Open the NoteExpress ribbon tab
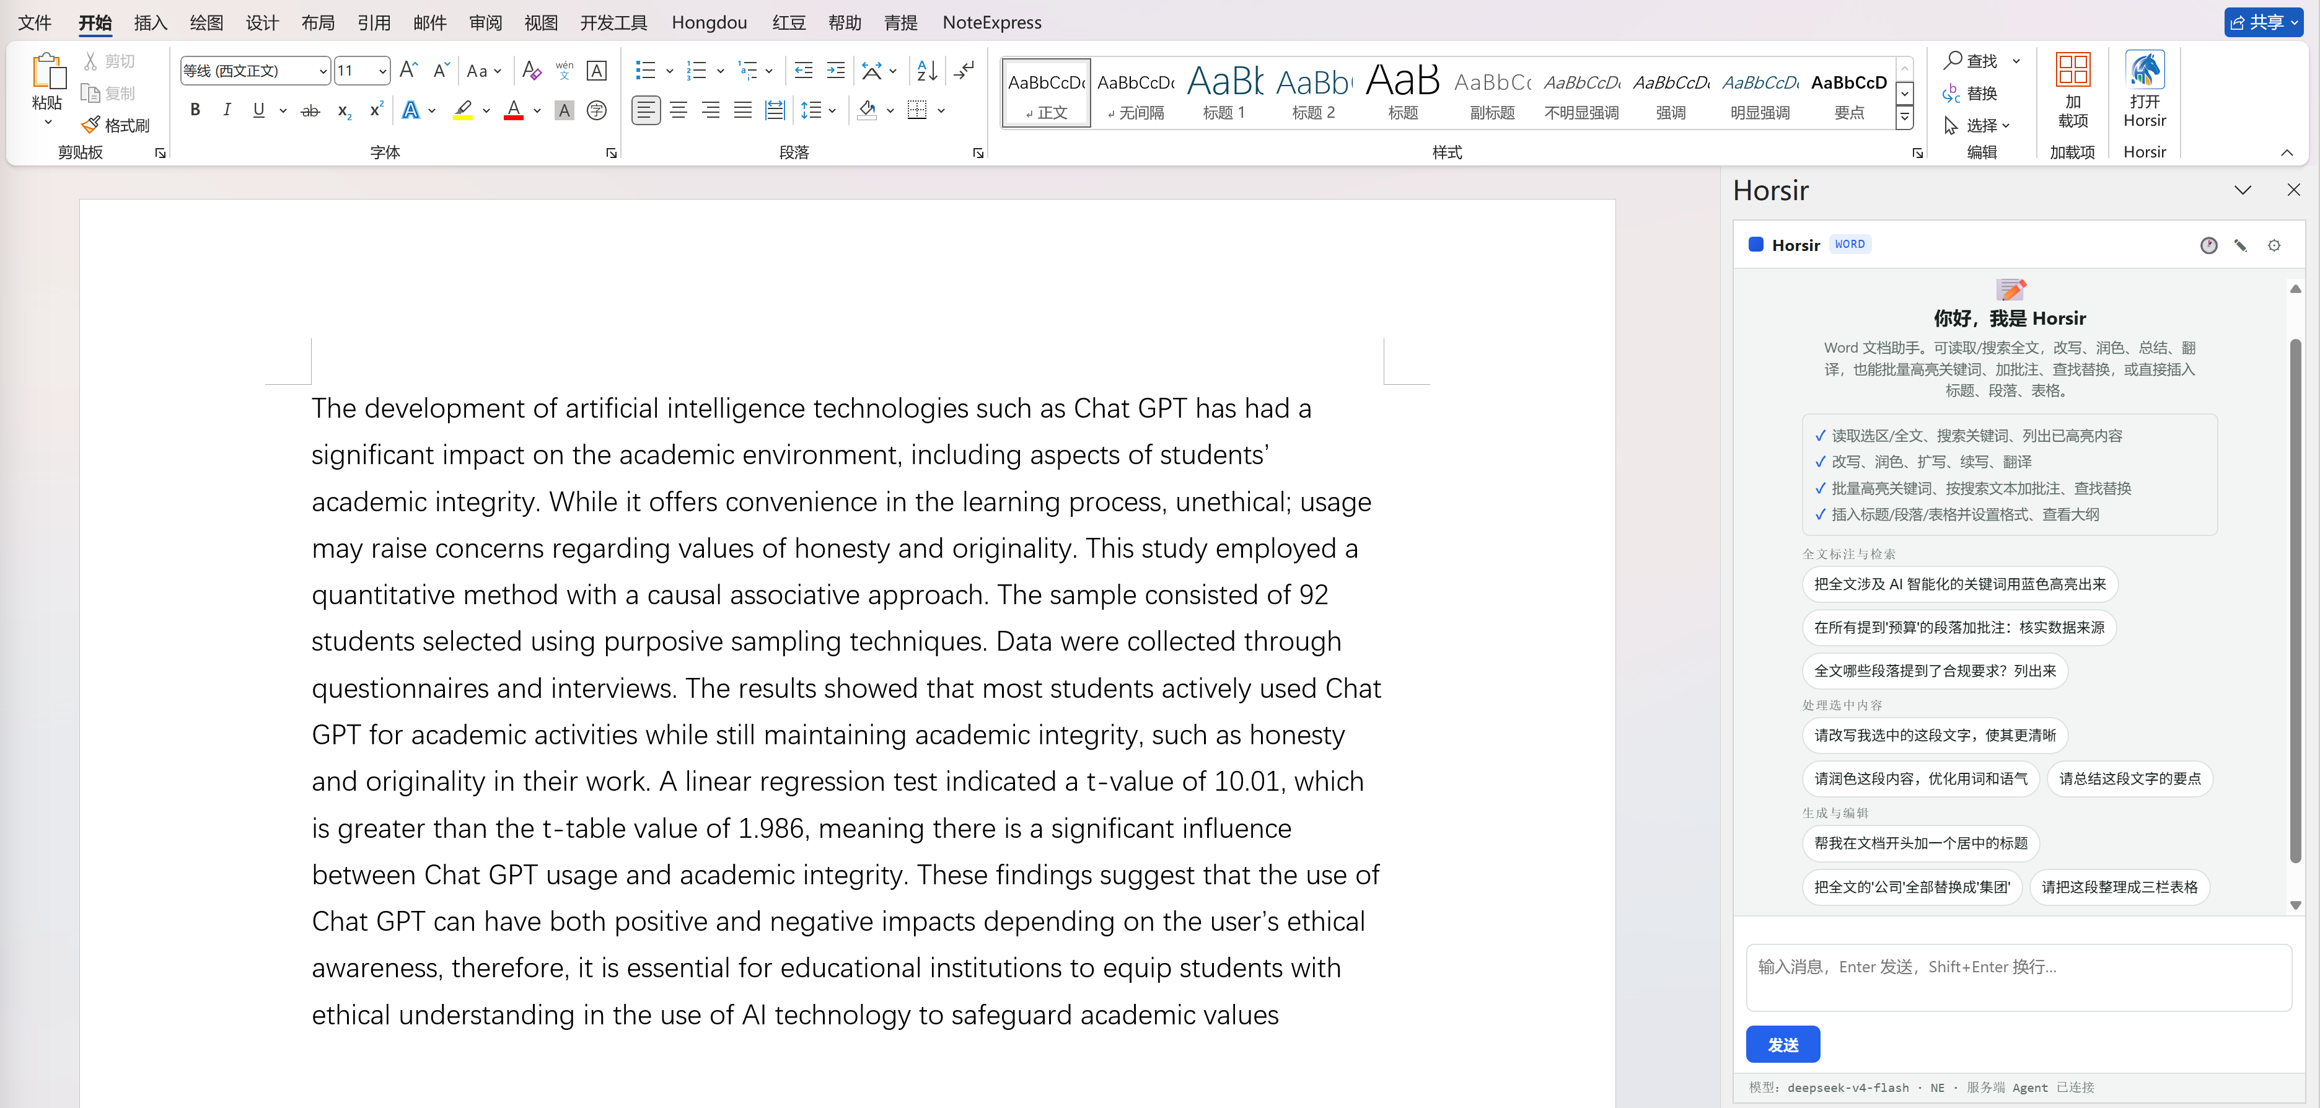2320x1108 pixels. (991, 22)
